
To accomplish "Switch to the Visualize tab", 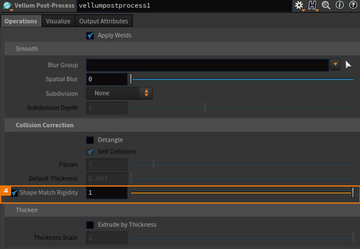I will [58, 21].
